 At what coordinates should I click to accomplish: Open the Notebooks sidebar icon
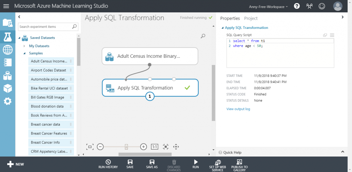click(x=8, y=63)
